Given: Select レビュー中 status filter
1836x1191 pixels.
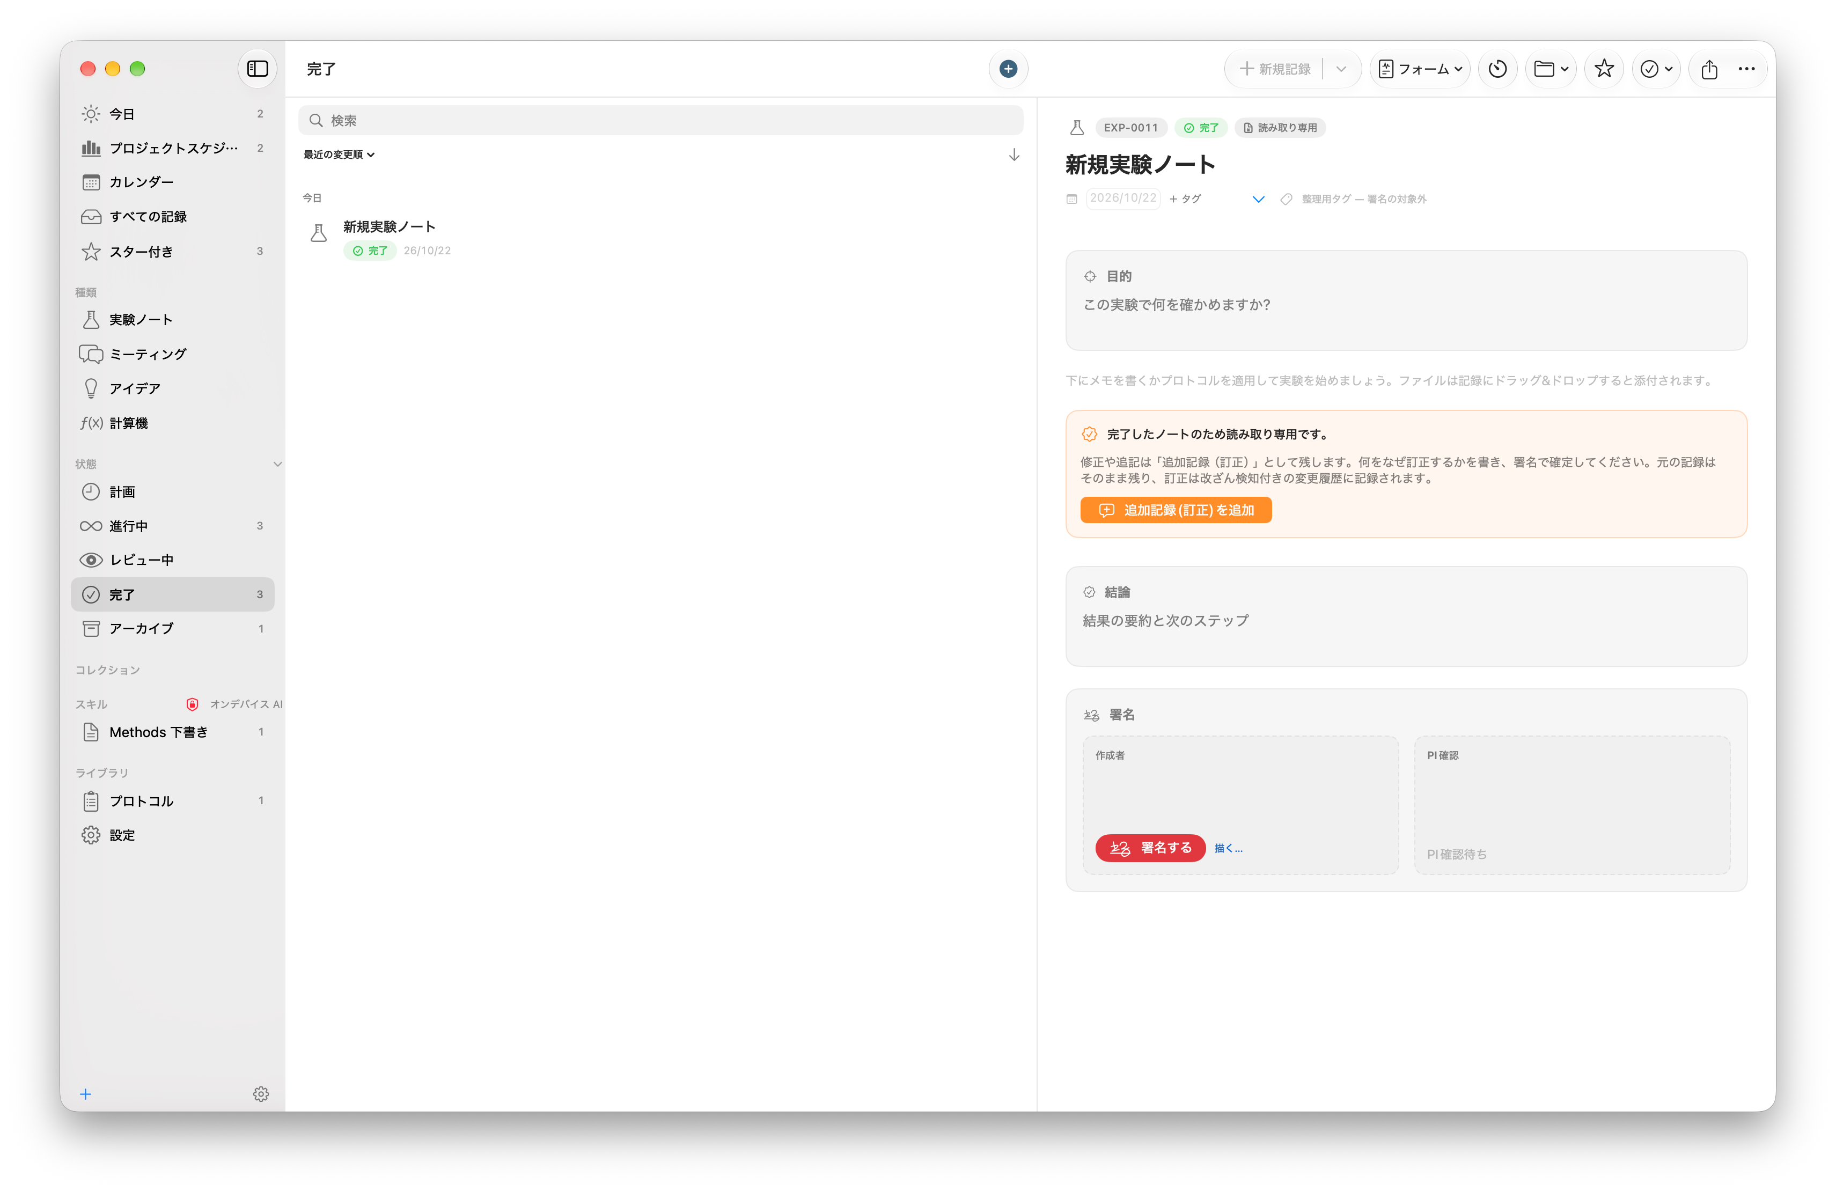Looking at the screenshot, I should [x=172, y=560].
